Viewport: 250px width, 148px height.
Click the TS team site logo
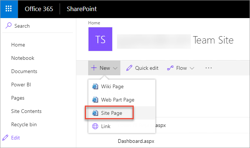pyautogui.click(x=100, y=39)
